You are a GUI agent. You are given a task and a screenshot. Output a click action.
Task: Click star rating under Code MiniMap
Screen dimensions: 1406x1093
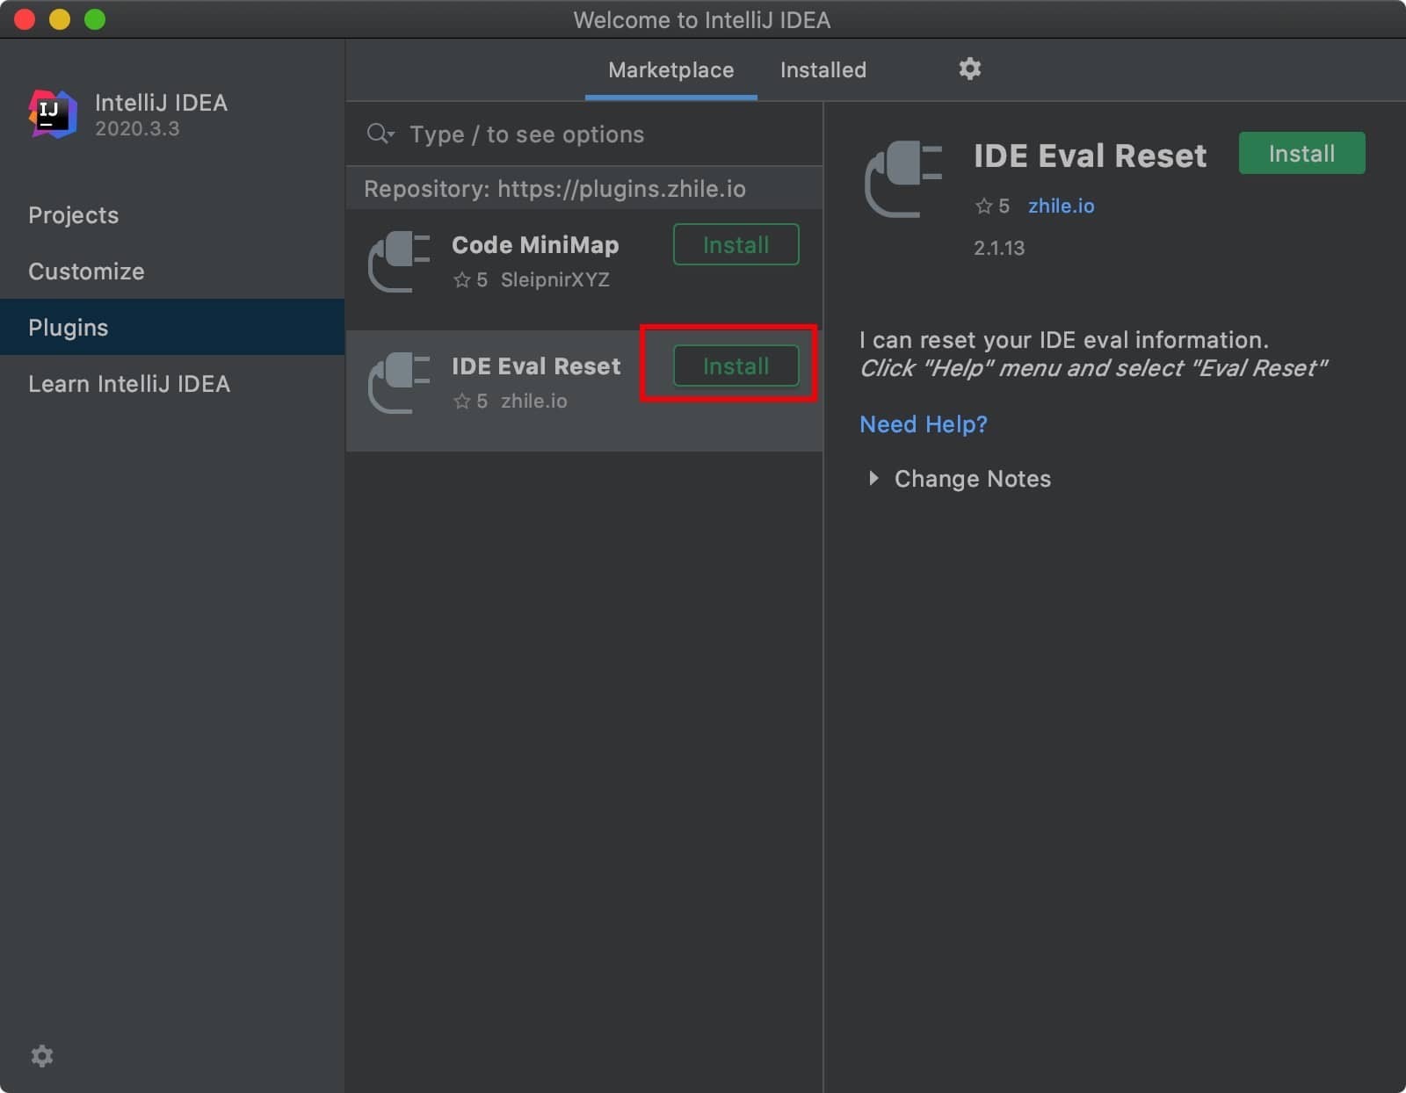click(462, 280)
